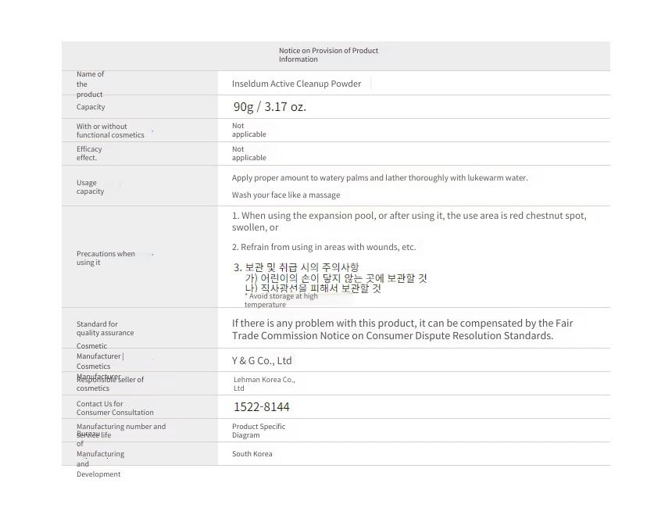Click the "With or without functional cosmetics" label
Screen dimensions: 672x515
[110, 131]
